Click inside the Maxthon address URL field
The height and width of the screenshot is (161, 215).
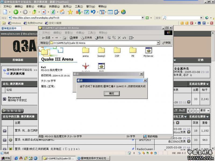[77, 18]
